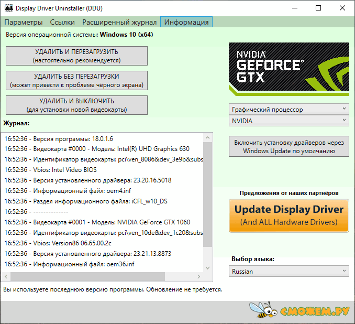Click the DDU app icon in title bar
The height and width of the screenshot is (324, 355).
[9, 8]
